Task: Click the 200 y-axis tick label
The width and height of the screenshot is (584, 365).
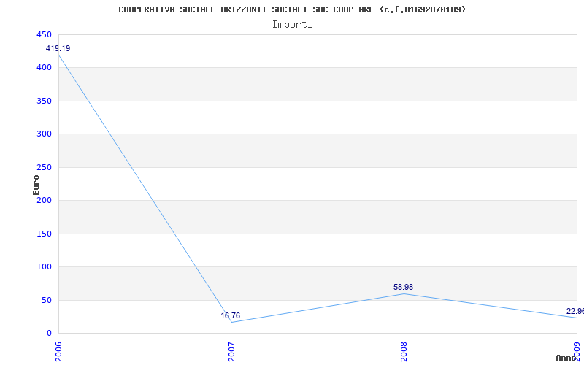Action: click(44, 200)
